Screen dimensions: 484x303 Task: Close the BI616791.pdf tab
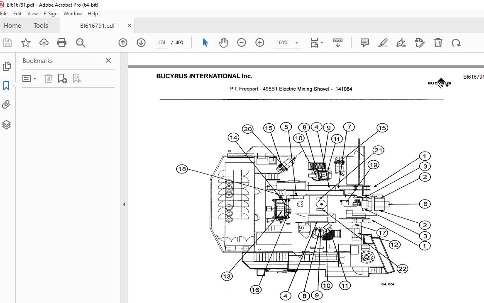click(129, 26)
